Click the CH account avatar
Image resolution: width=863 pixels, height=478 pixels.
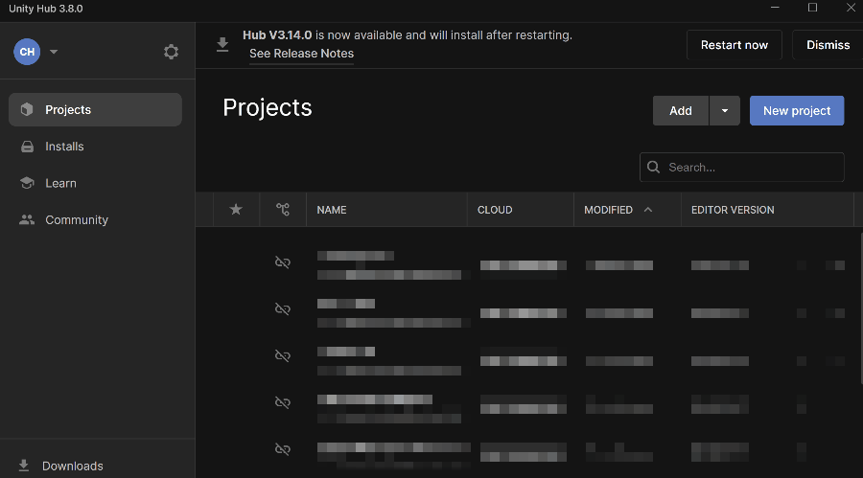coord(27,52)
